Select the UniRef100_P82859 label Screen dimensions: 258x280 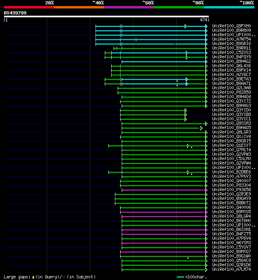231,92
